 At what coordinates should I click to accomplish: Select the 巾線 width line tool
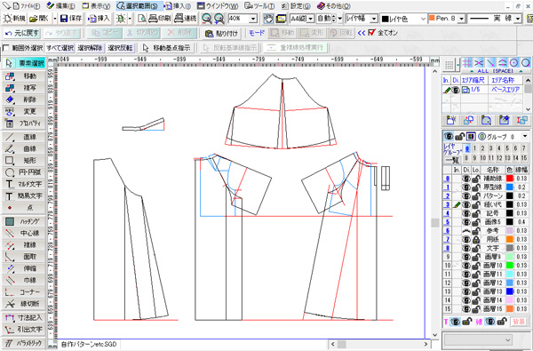coord(24,280)
